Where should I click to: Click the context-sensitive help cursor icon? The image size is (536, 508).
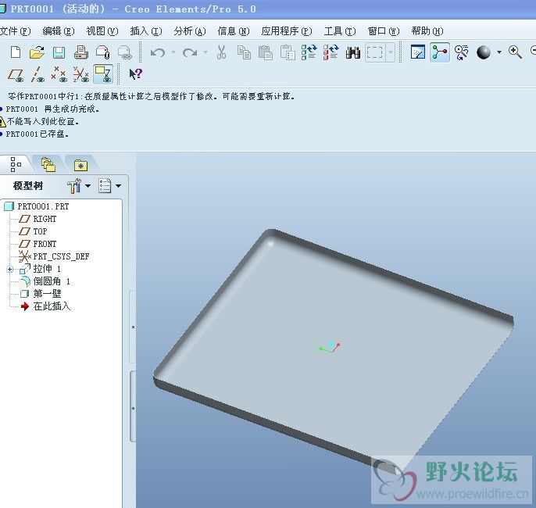135,73
